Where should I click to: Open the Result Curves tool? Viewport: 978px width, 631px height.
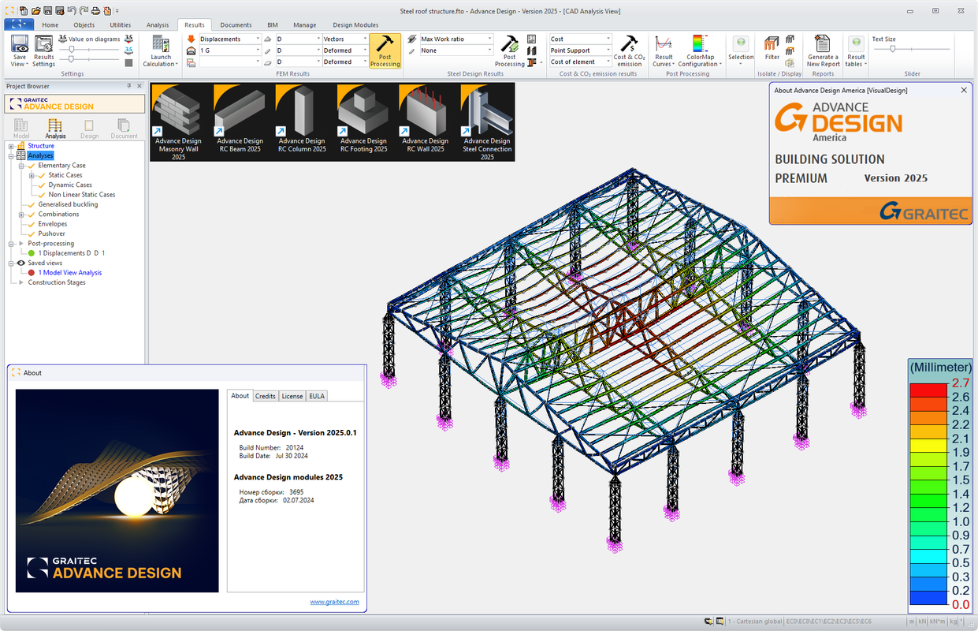coord(664,50)
